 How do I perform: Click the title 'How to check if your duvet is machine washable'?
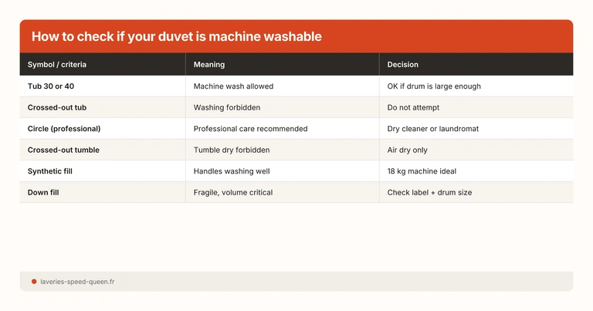(177, 36)
